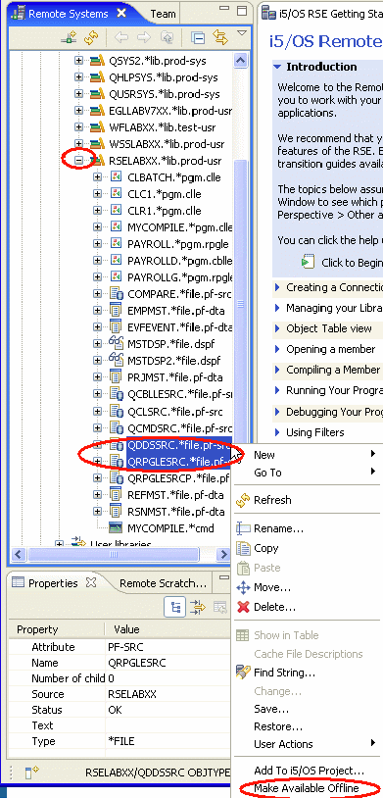The height and width of the screenshot is (798, 383).
Task: Expand QUSRSYS library node
Action: 78,94
